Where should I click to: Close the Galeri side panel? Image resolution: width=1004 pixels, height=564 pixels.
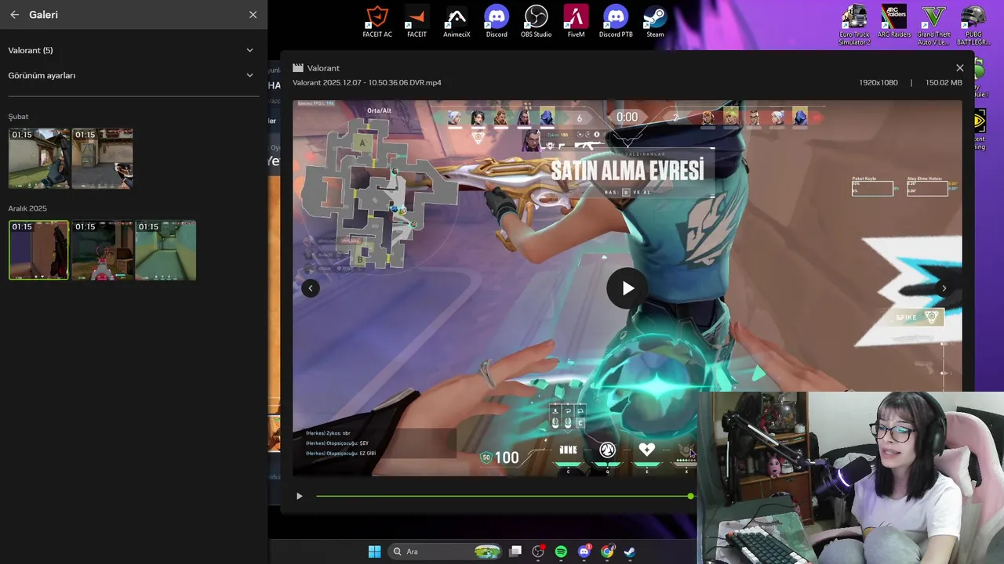coord(253,15)
